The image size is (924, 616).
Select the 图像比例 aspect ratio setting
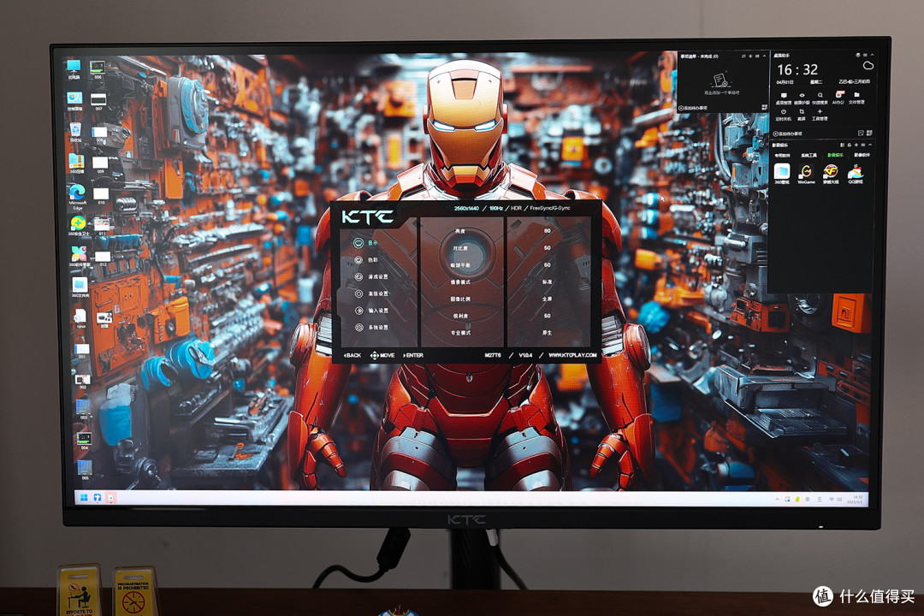(460, 299)
